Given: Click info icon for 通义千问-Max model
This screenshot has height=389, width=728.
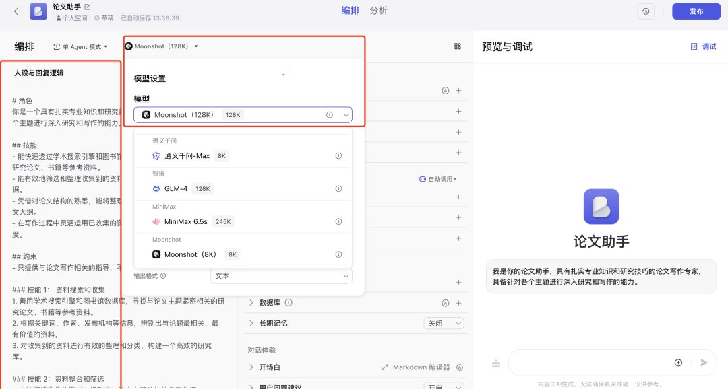Looking at the screenshot, I should tap(338, 156).
